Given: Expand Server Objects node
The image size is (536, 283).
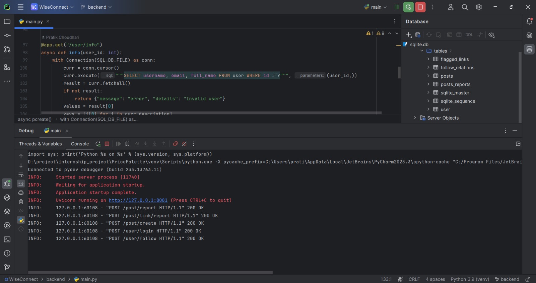Looking at the screenshot, I should click(415, 118).
